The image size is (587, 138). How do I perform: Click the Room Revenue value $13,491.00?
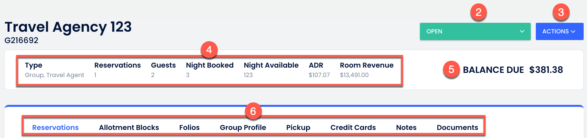tap(354, 75)
